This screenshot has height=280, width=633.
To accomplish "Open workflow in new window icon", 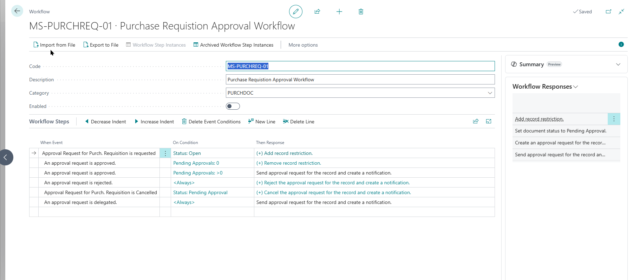I will 608,12.
